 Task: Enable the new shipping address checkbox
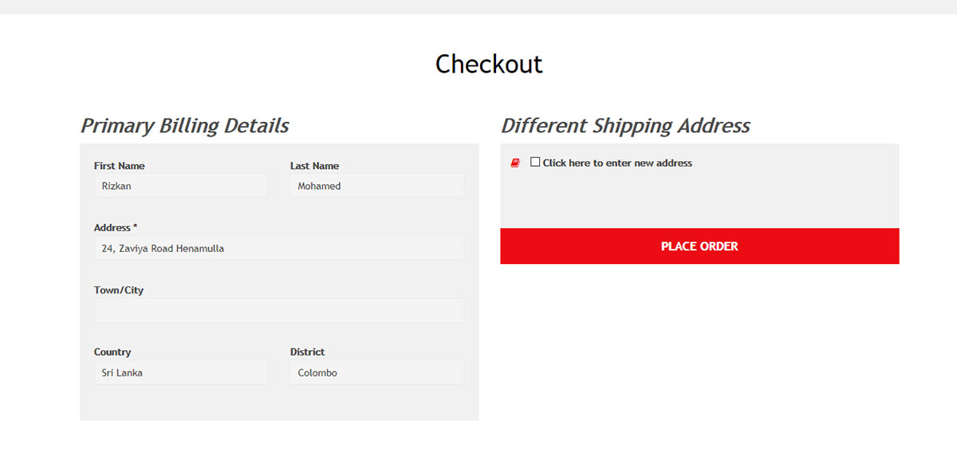535,162
